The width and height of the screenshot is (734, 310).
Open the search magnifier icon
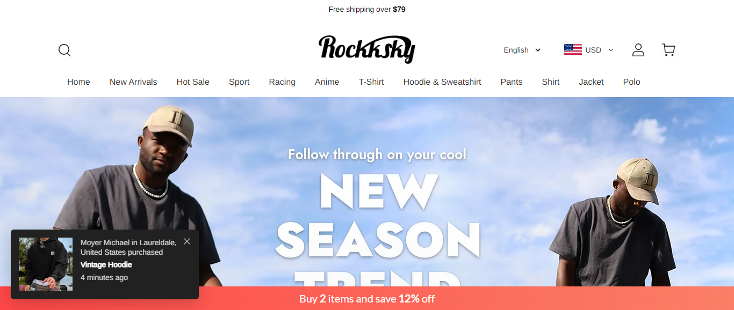(64, 50)
